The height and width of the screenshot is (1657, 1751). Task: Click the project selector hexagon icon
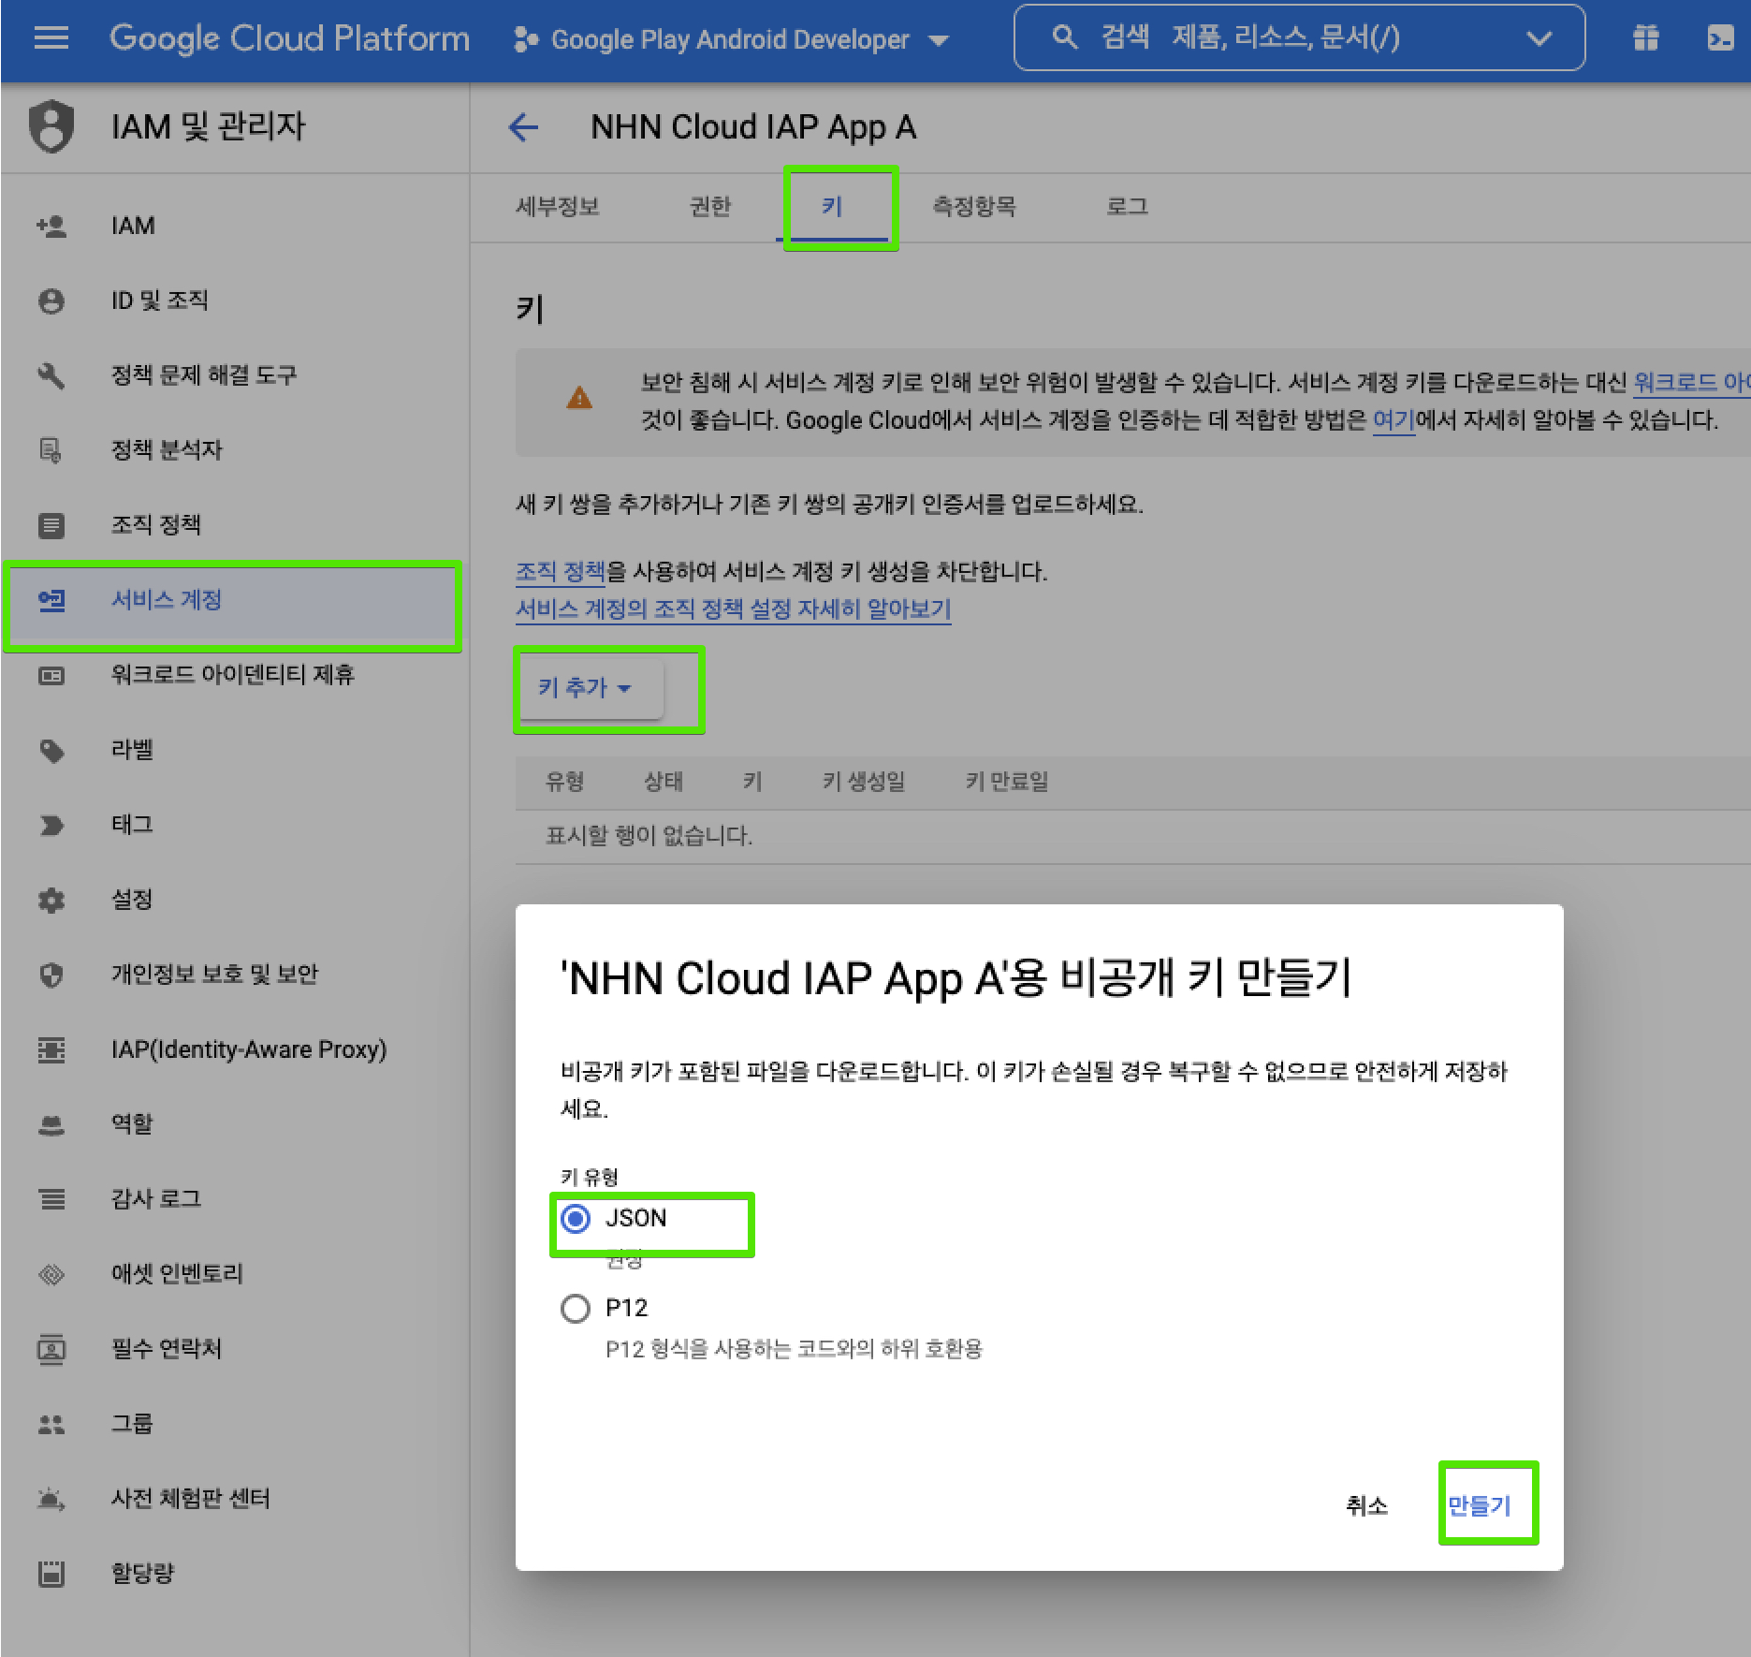pos(526,39)
